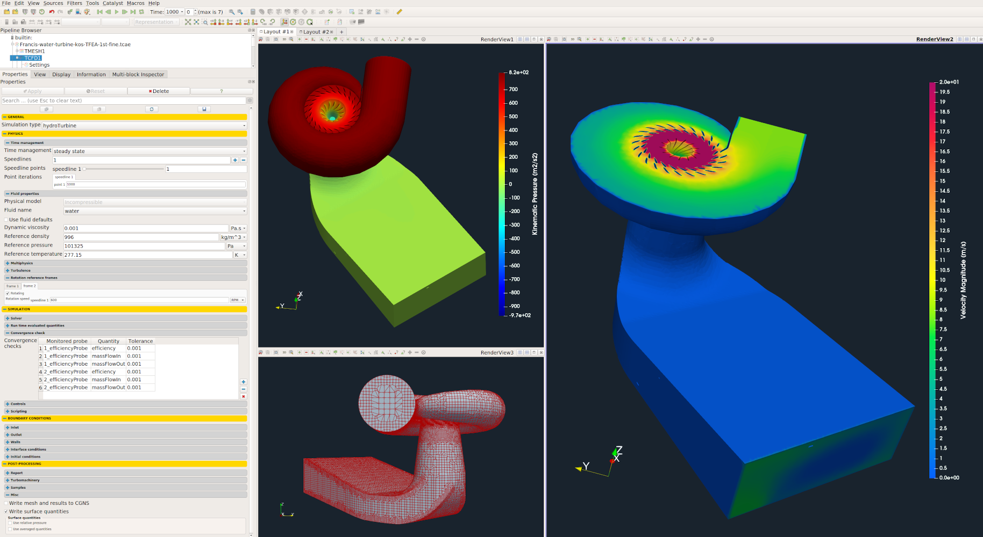Switch to the Multi-block Inspector tab

[x=138, y=75]
